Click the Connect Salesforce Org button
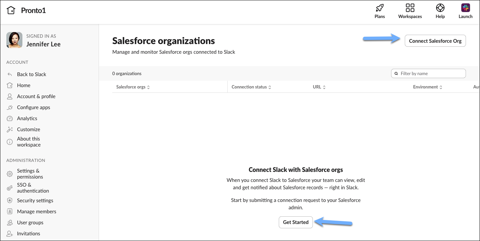This screenshot has height=241, width=480. (x=435, y=40)
